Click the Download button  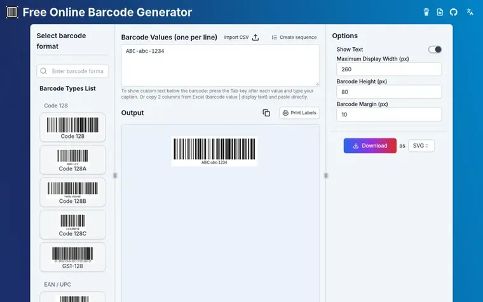coord(370,146)
